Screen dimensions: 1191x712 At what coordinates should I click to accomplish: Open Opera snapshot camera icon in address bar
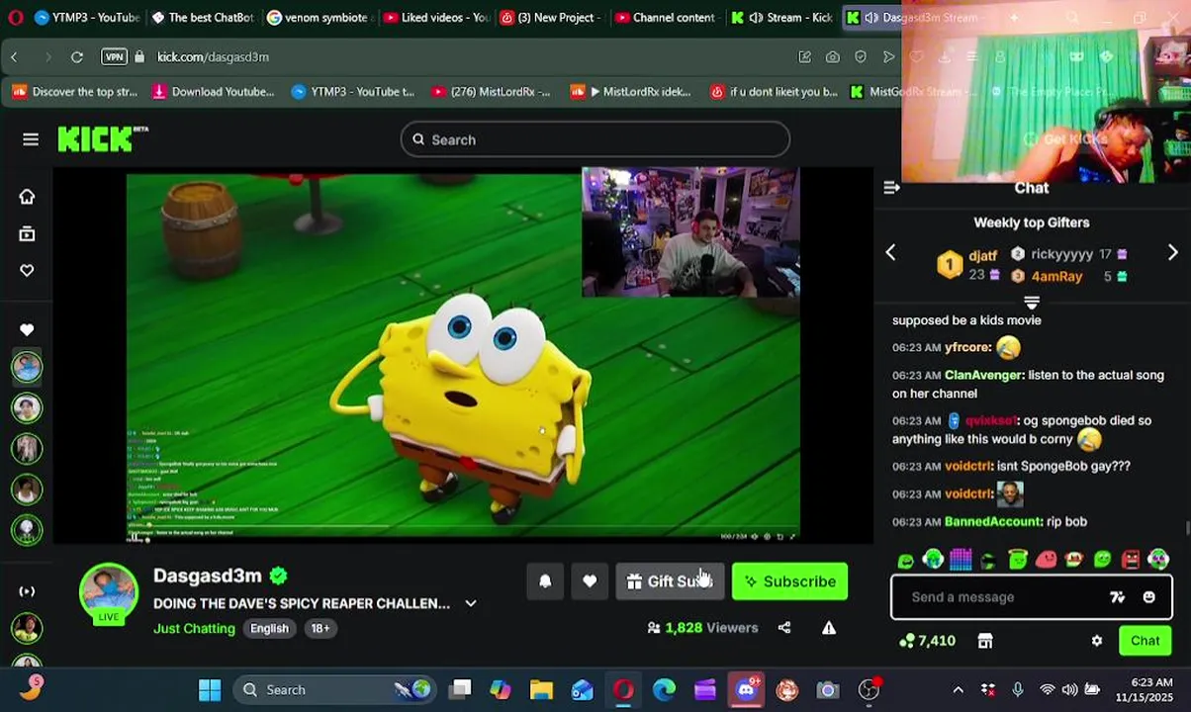833,57
